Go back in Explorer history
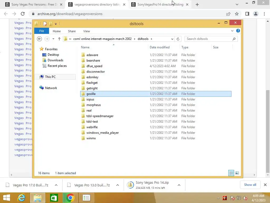Image resolution: width=270 pixels, height=203 pixels. (40, 39)
